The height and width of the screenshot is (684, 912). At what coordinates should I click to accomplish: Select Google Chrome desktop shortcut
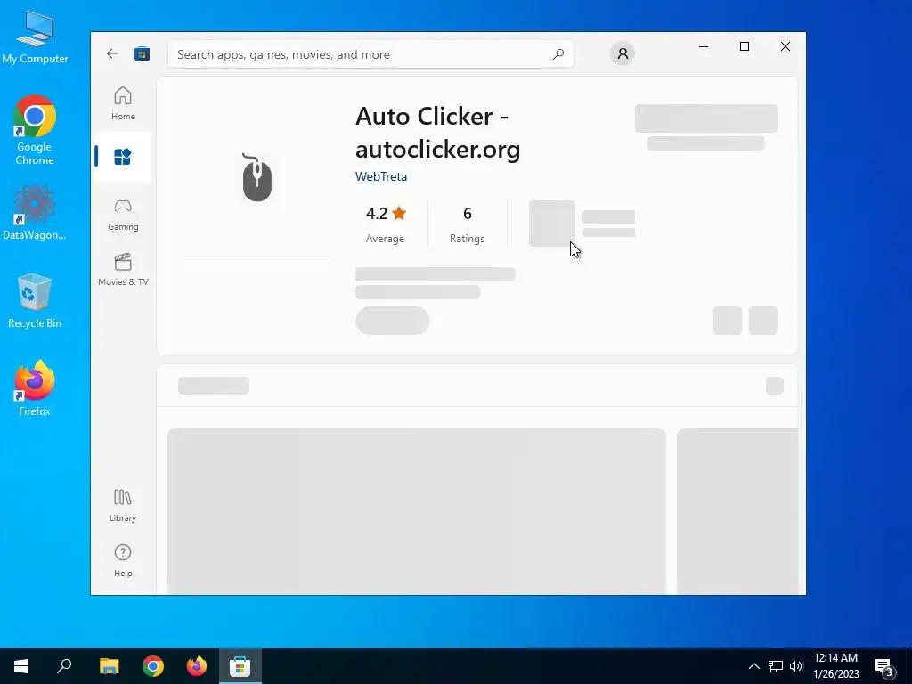[35, 130]
